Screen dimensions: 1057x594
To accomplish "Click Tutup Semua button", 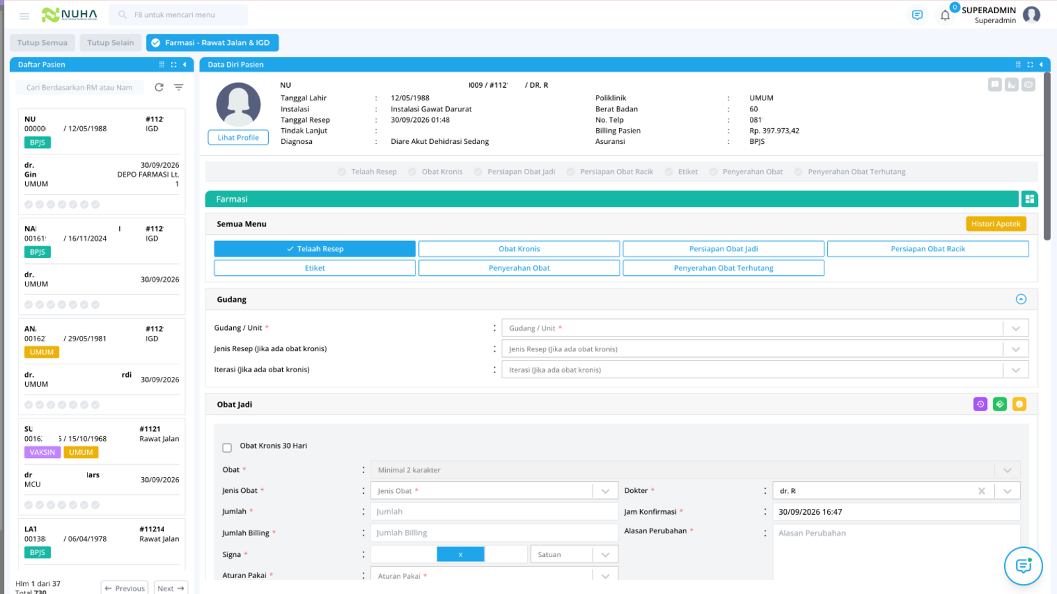I will [x=42, y=43].
